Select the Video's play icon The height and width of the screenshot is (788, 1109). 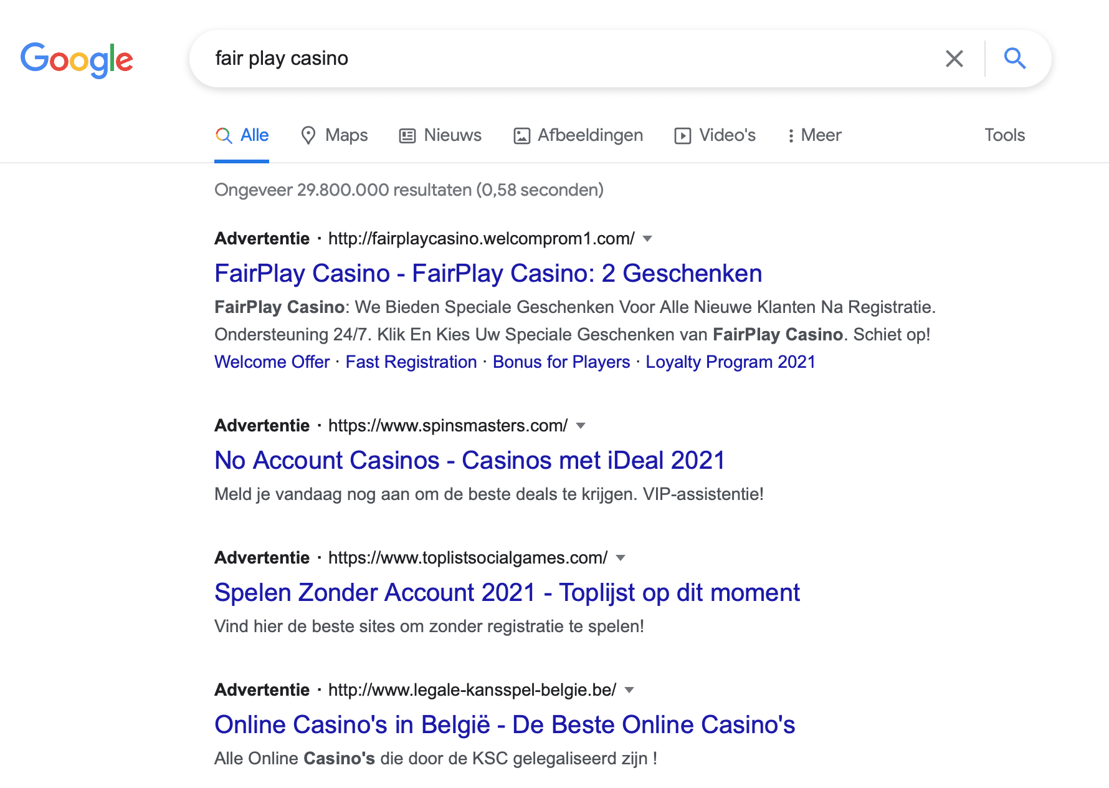pos(682,136)
